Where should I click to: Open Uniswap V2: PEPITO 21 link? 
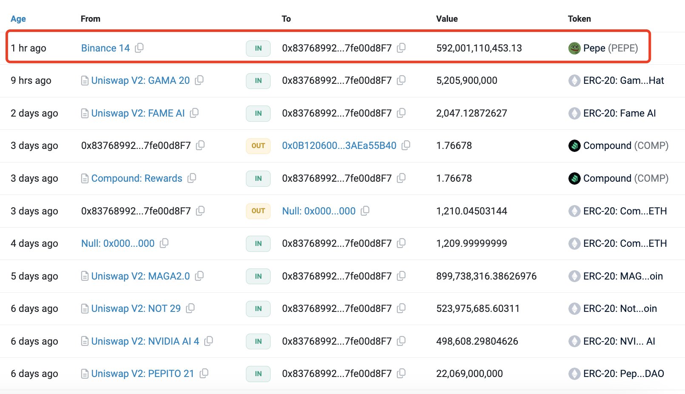[143, 374]
